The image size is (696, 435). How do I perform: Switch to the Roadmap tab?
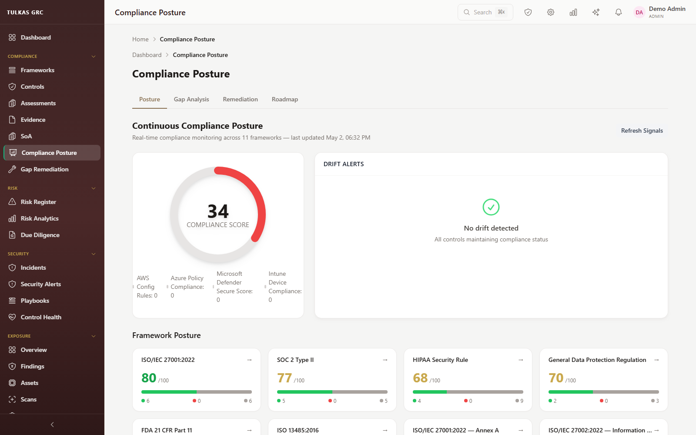coord(285,99)
